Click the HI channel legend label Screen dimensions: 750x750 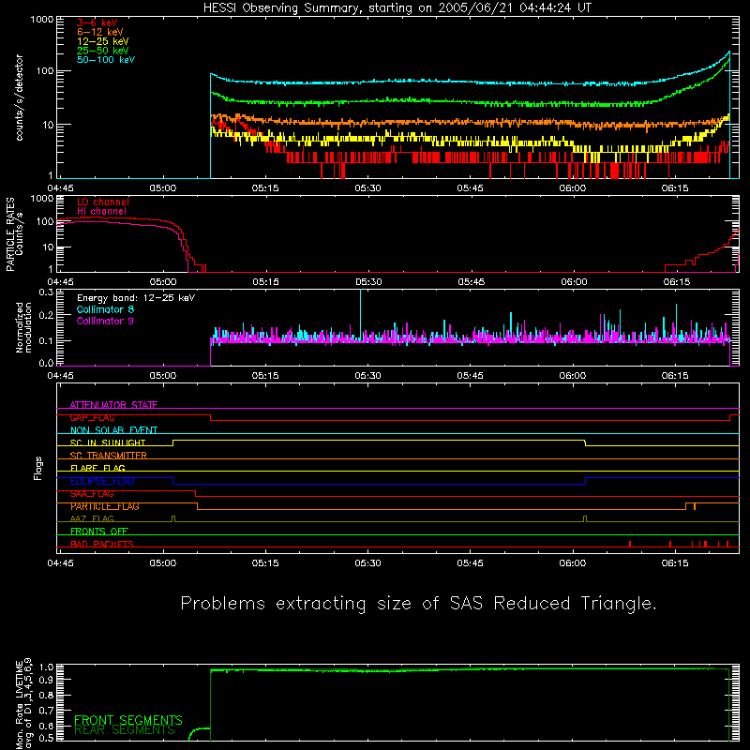click(101, 212)
